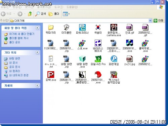The height and width of the screenshot is (126, 168).
Task: Select the 파일구리 Pro icon
Action: [x=98, y=59]
